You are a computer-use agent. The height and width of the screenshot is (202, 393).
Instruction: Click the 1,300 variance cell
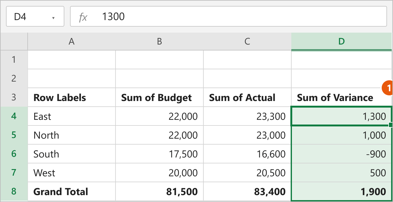coord(342,116)
